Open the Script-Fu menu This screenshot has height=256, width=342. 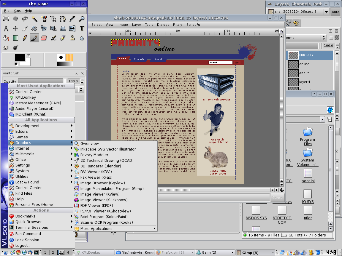pos(193,25)
